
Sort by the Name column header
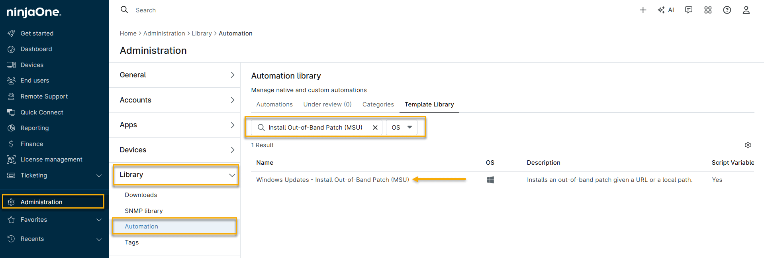tap(264, 163)
